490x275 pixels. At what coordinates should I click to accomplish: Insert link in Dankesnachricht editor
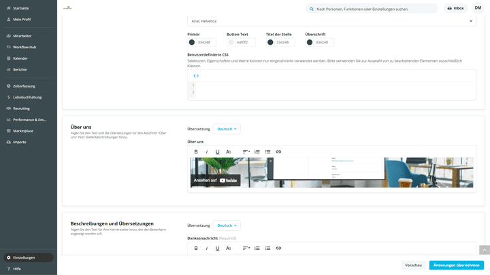tap(278, 249)
